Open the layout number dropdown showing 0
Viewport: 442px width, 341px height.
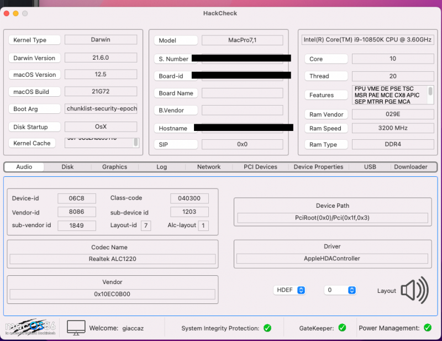pyautogui.click(x=340, y=290)
